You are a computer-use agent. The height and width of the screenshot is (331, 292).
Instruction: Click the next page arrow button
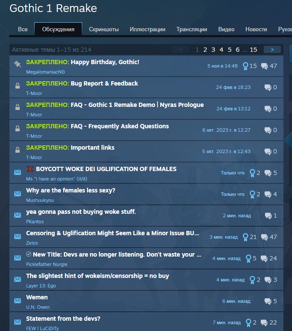click(272, 50)
